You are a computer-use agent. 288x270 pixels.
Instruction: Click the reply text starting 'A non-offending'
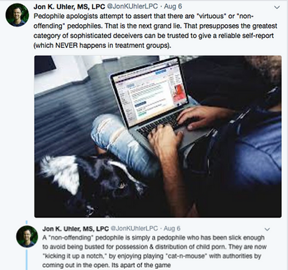[x=155, y=251]
